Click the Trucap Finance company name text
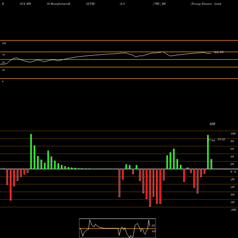The height and width of the screenshot is (238, 238). 202,4
